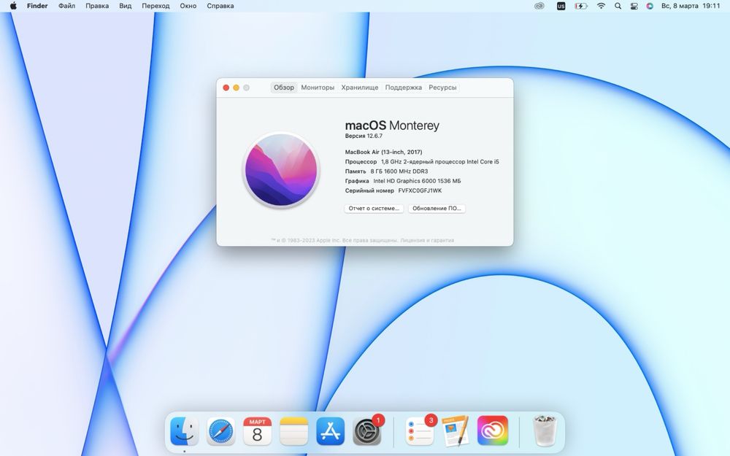Open the Notes app in the Dock

point(293,431)
